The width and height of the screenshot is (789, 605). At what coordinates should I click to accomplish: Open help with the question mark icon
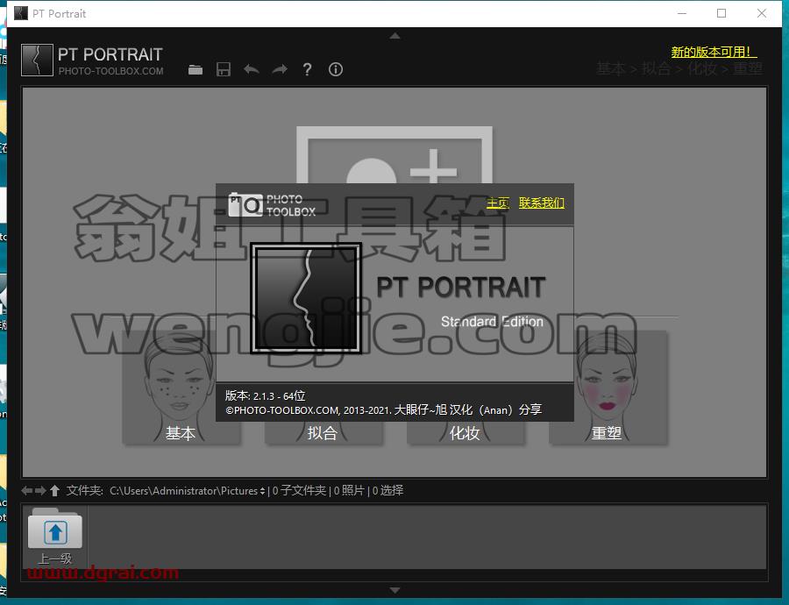(307, 69)
